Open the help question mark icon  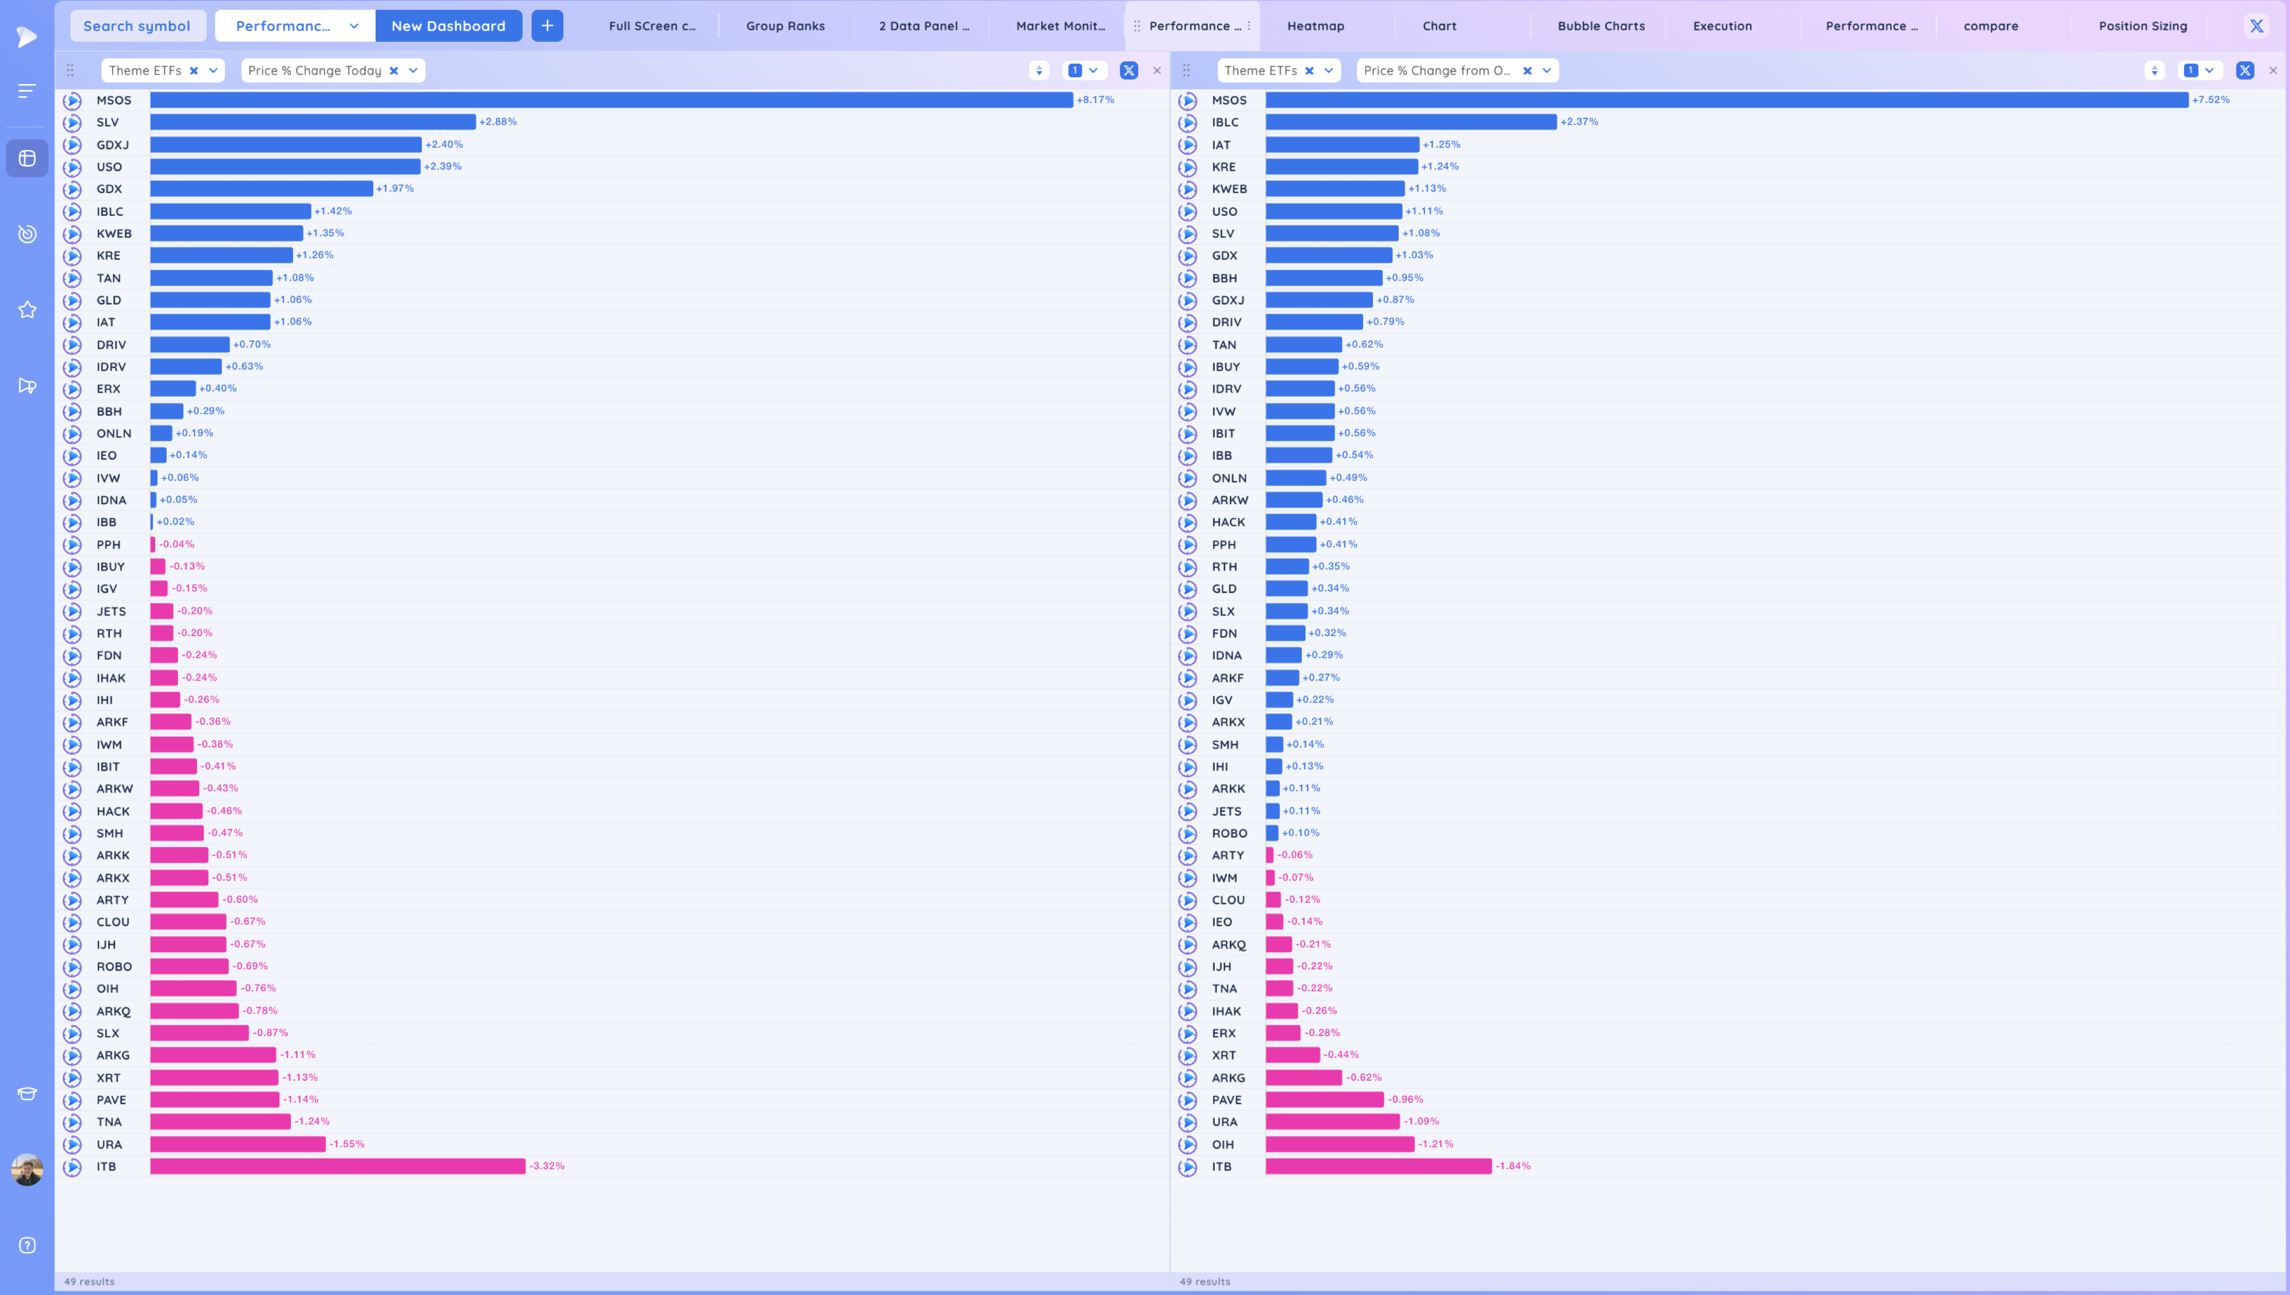(27, 1245)
